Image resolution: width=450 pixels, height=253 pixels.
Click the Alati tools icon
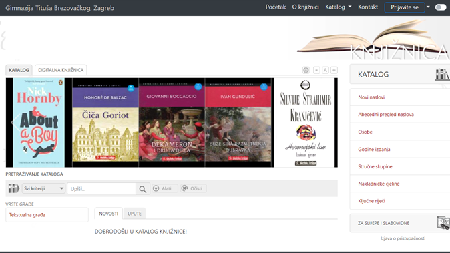pos(156,188)
